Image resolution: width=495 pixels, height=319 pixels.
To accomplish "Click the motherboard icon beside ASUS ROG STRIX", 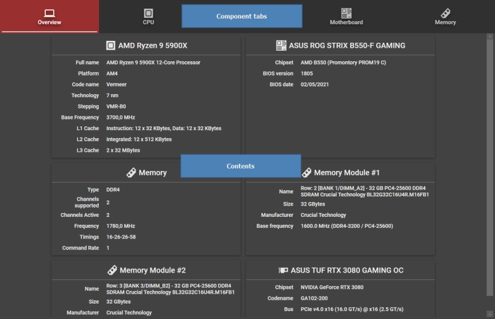I will point(281,45).
